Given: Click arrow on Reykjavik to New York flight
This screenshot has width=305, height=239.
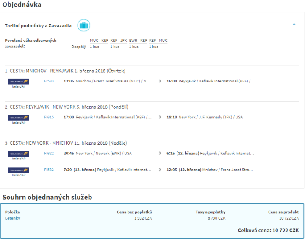Looking at the screenshot, I should click(160, 117).
